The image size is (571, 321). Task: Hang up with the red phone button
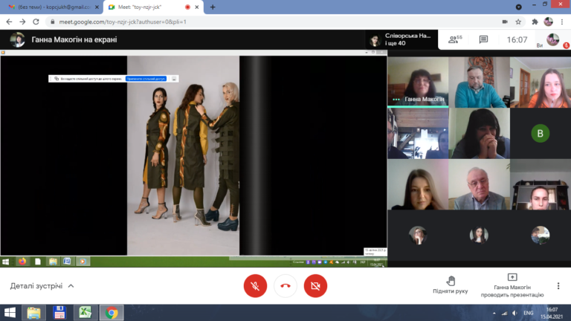click(285, 286)
